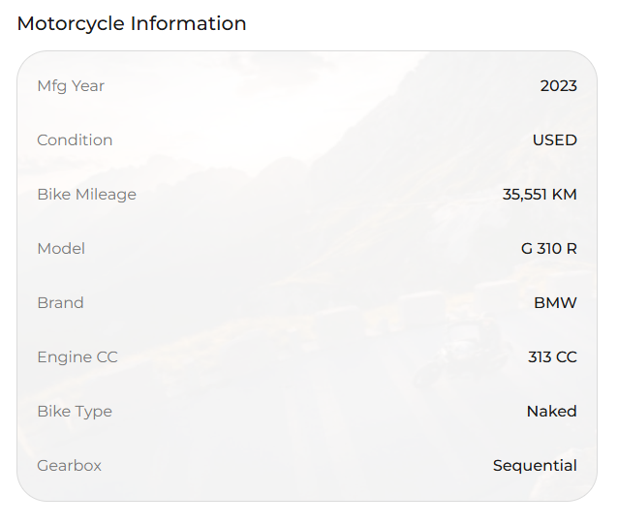Click the Gearbox label

[70, 466]
